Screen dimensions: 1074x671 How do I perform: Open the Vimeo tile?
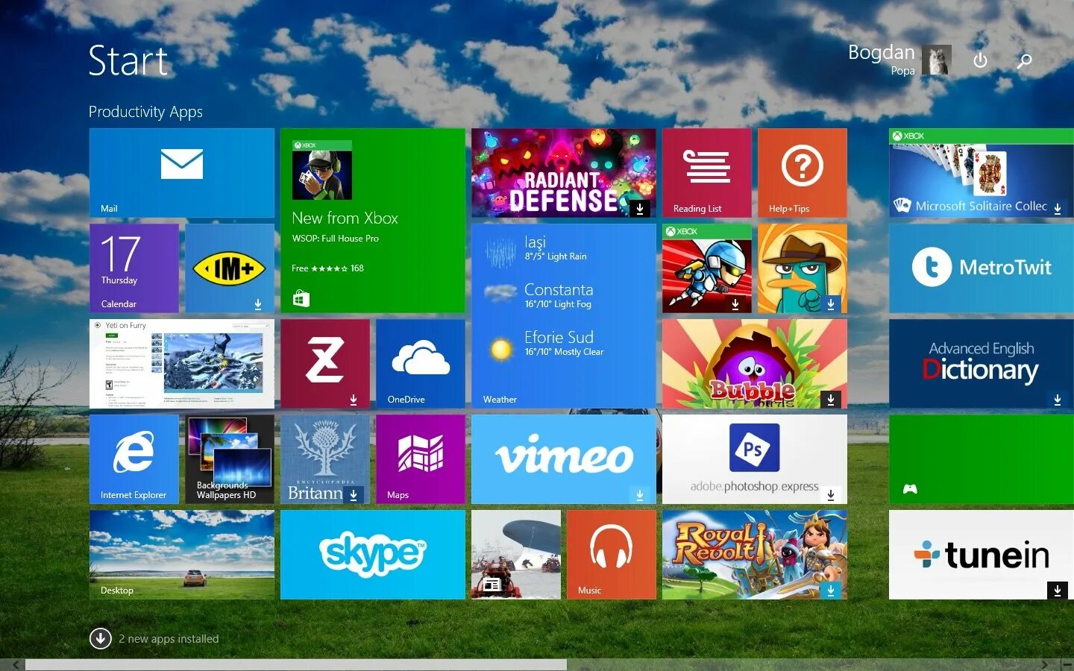coord(563,457)
